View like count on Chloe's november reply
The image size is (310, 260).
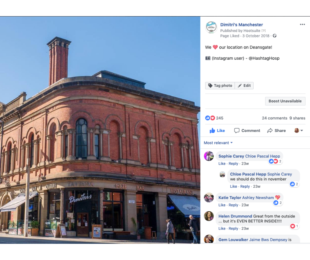coord(294,184)
